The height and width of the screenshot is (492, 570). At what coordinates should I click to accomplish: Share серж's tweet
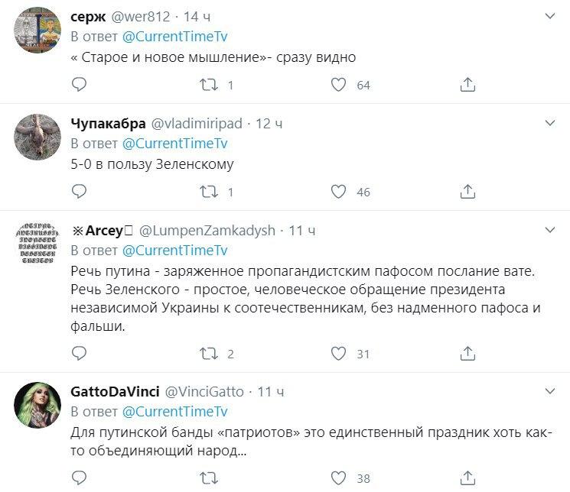[x=468, y=85]
